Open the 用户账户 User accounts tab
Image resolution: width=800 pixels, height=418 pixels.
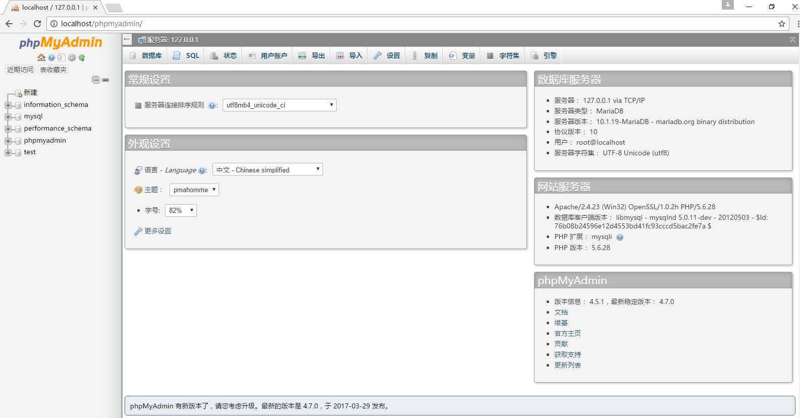[x=268, y=55]
